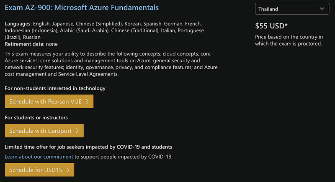Image resolution: width=335 pixels, height=182 pixels.
Task: Click the 'Limited time offer for job seekers' heading
Action: 88,147
